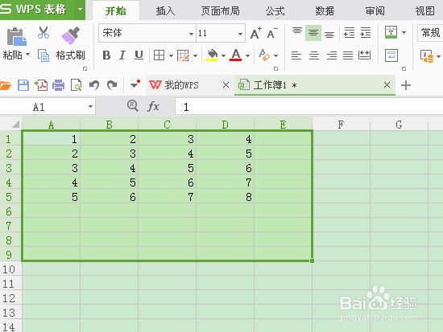Apply yellow fill color bucket

(212, 55)
